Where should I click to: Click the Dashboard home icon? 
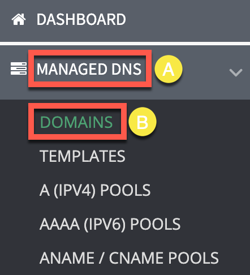pyautogui.click(x=19, y=19)
